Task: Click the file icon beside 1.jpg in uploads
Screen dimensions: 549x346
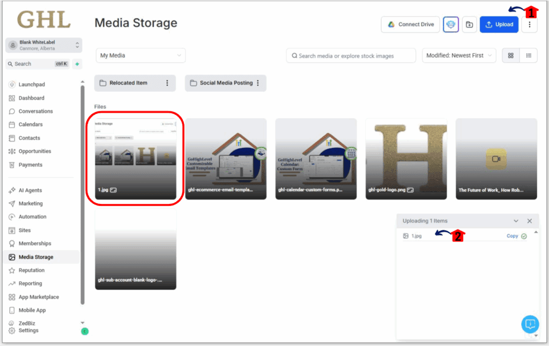Action: click(x=405, y=236)
